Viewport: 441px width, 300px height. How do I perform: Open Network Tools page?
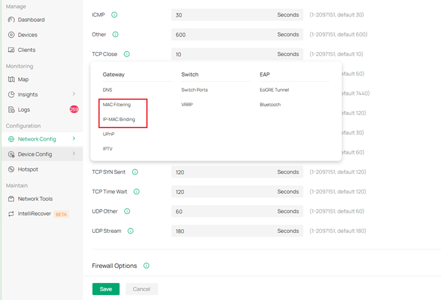point(35,199)
